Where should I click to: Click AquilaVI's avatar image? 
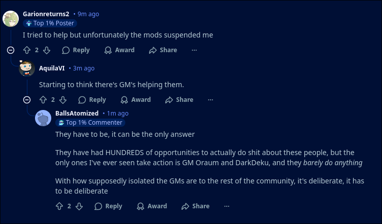27,68
